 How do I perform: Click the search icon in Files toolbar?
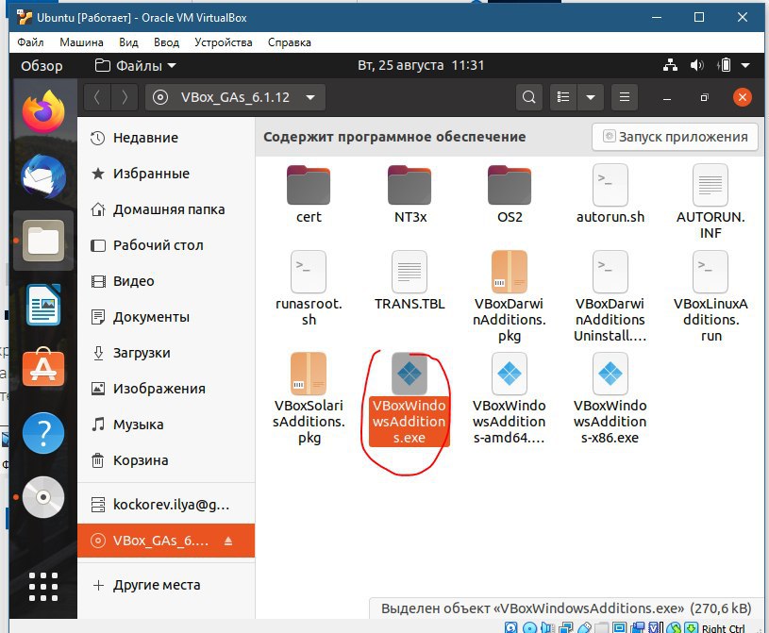(x=529, y=97)
